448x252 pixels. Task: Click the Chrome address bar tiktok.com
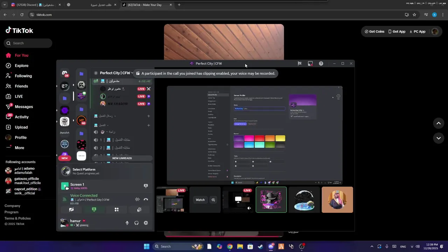tap(44, 15)
